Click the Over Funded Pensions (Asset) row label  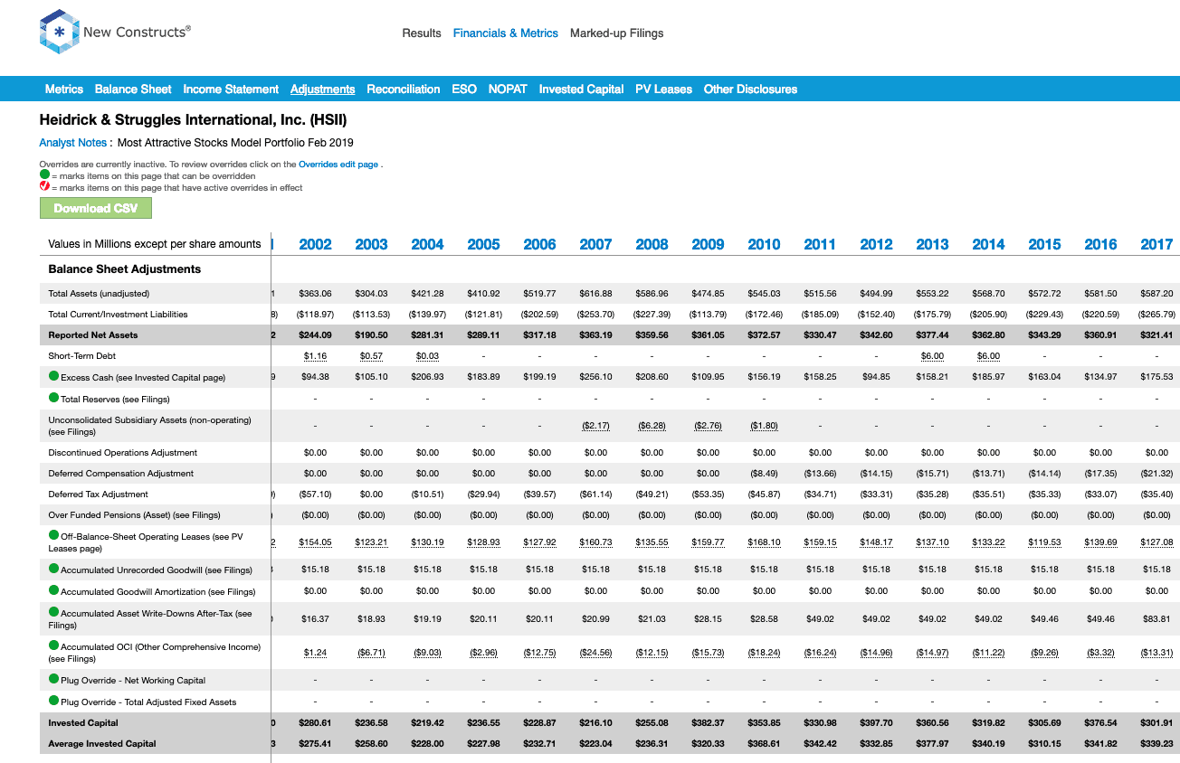(134, 515)
